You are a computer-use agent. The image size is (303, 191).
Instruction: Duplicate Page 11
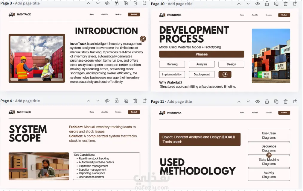tap(276, 101)
